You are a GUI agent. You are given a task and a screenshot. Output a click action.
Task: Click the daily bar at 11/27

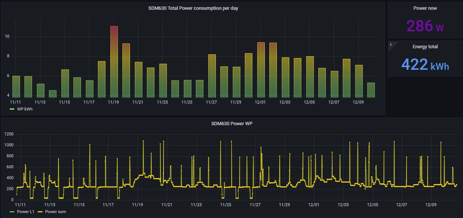(x=212, y=76)
